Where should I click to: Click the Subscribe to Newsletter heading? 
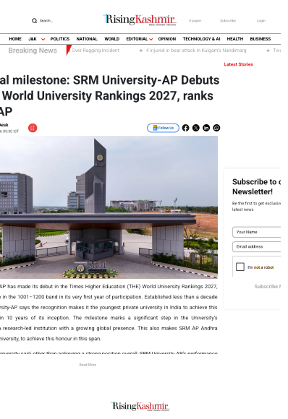pyautogui.click(x=256, y=187)
